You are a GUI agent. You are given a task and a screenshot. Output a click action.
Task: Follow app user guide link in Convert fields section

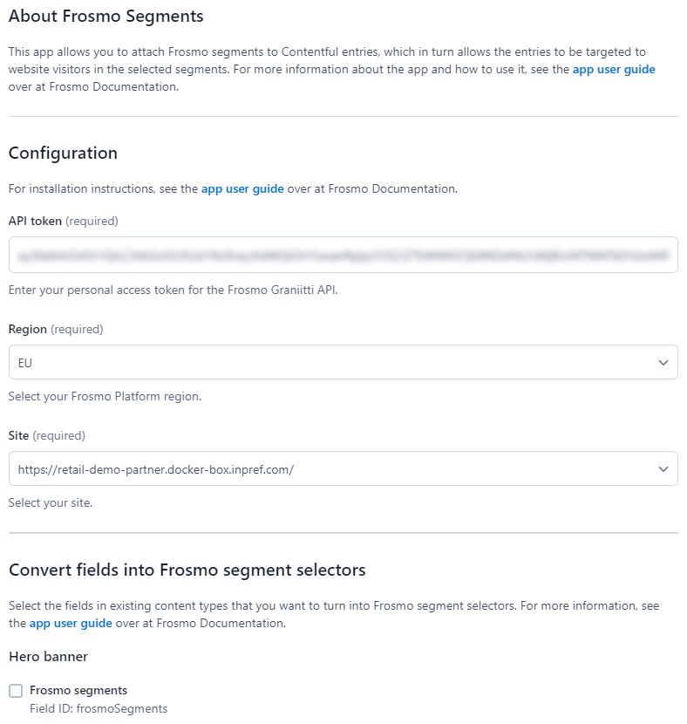coord(70,623)
